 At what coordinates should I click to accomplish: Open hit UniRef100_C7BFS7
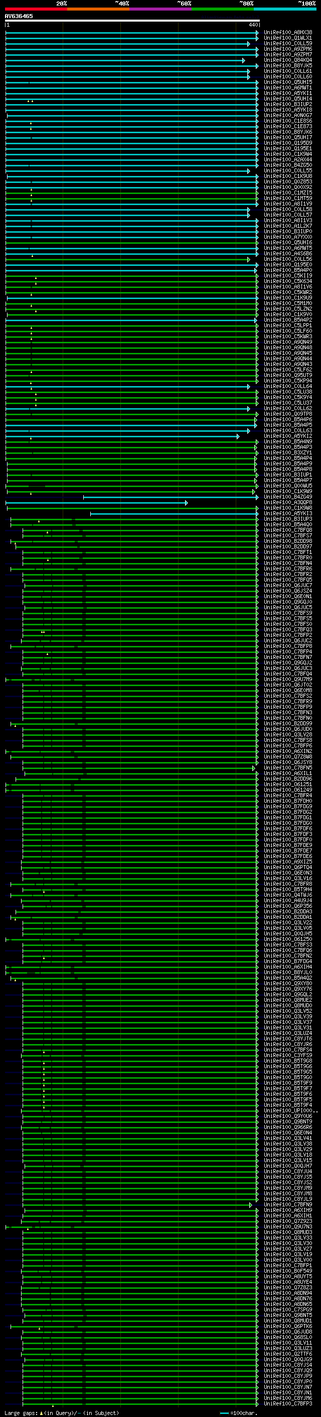[288, 535]
